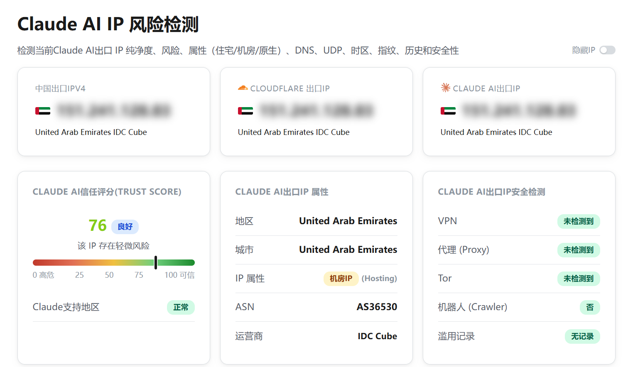Click the CLAUDE AI出口IP安全检测 heading

(491, 192)
